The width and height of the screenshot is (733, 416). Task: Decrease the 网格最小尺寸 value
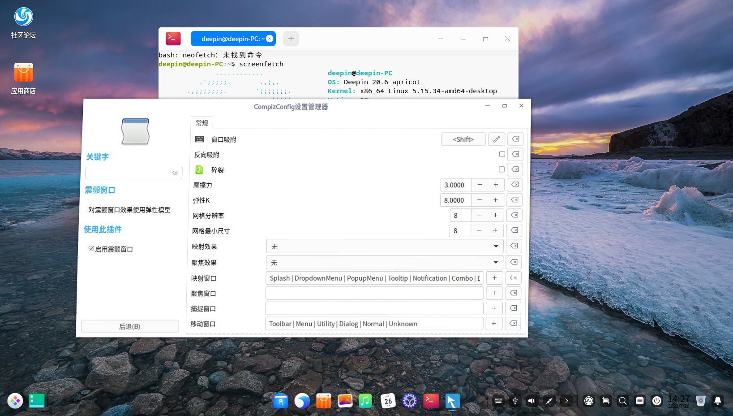(479, 230)
